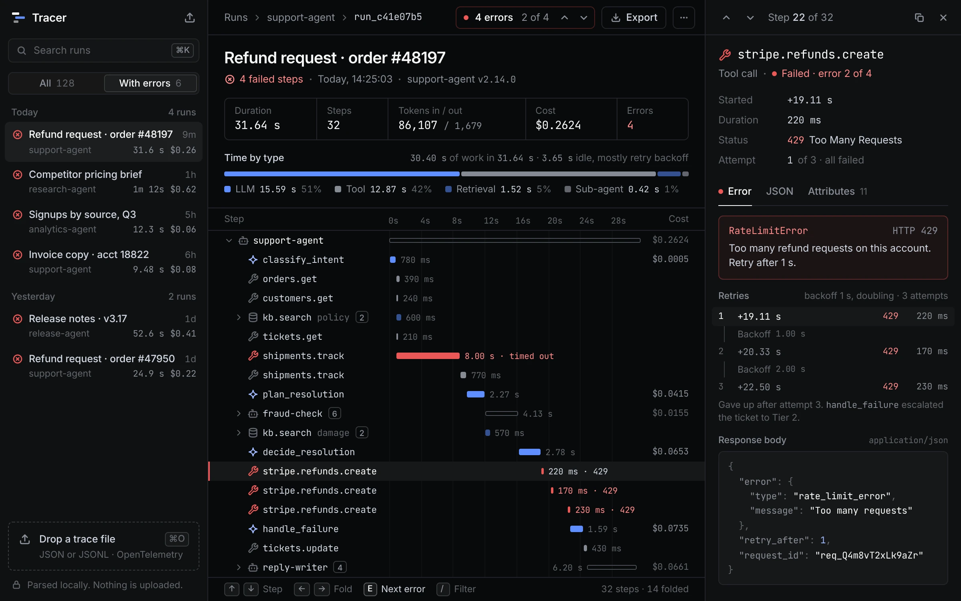Click the upload icon in drop trace area
The image size is (961, 601).
point(25,539)
